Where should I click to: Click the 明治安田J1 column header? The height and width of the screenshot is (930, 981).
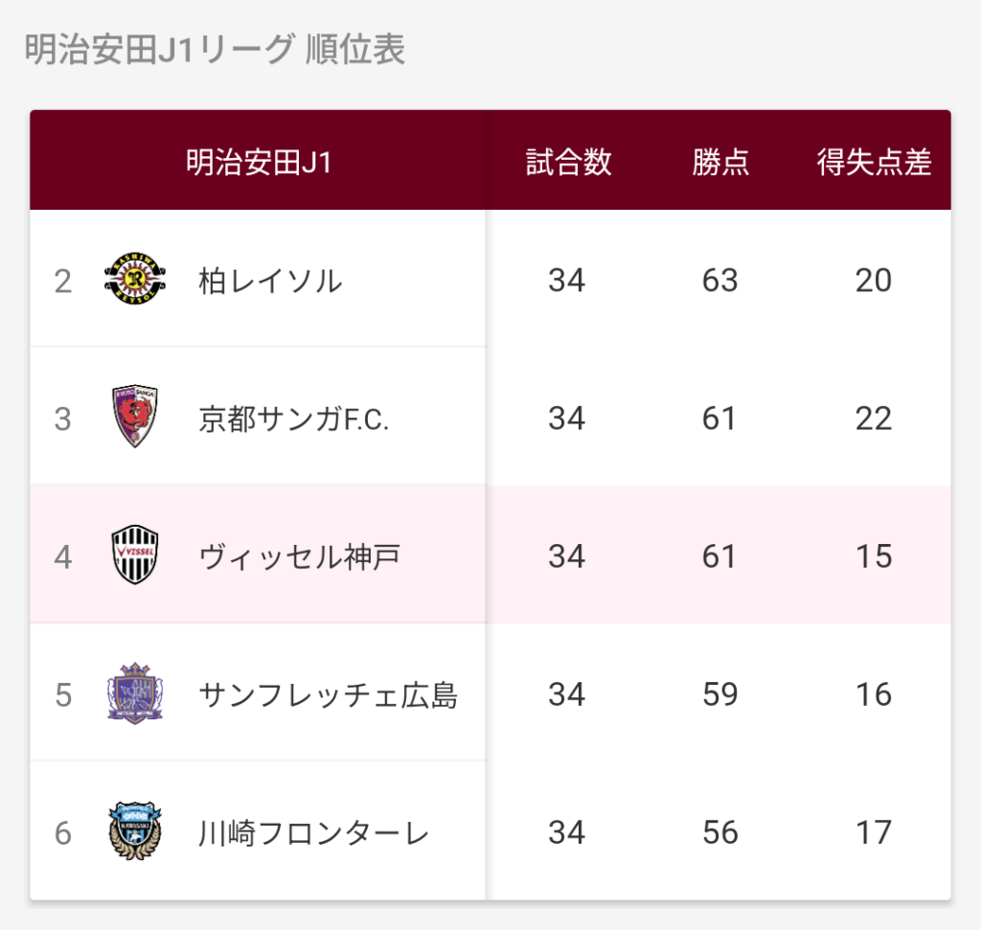[259, 163]
